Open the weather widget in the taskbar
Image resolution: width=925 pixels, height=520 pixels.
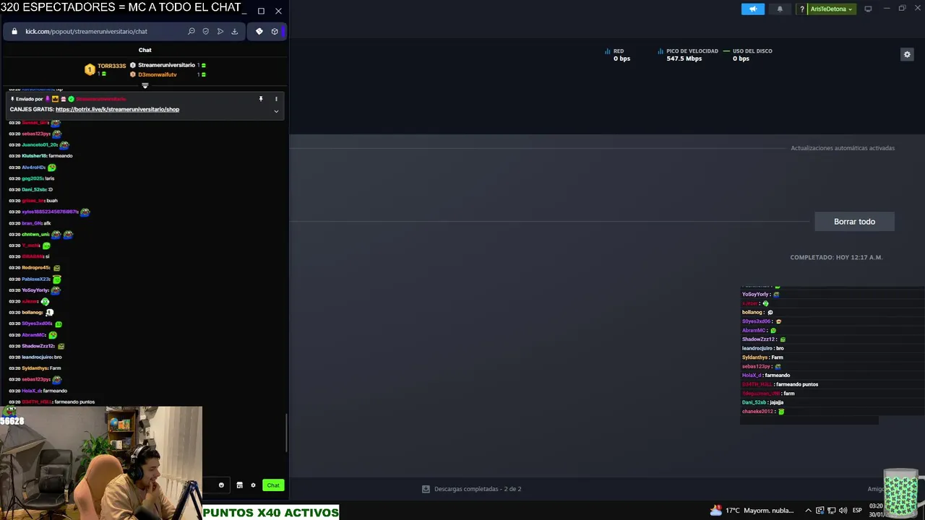tap(752, 511)
